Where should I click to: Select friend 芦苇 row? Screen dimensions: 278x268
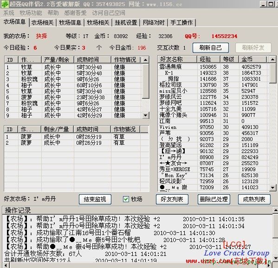pyautogui.click(x=213, y=133)
